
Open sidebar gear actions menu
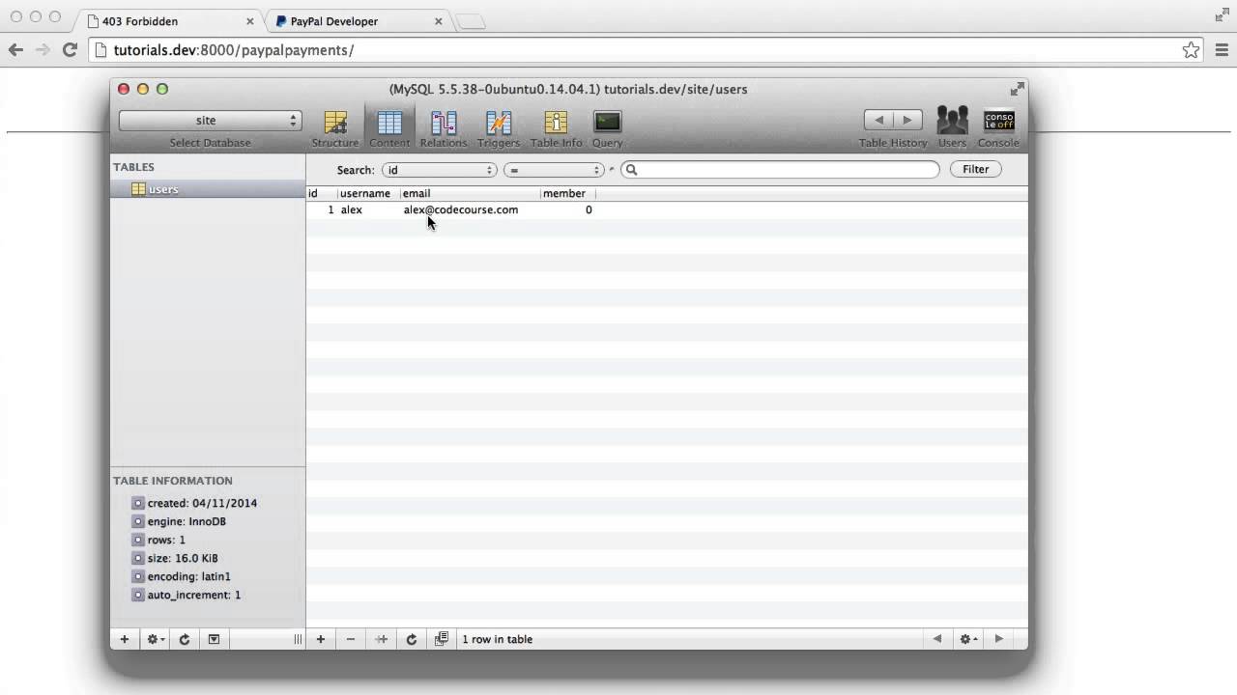155,639
